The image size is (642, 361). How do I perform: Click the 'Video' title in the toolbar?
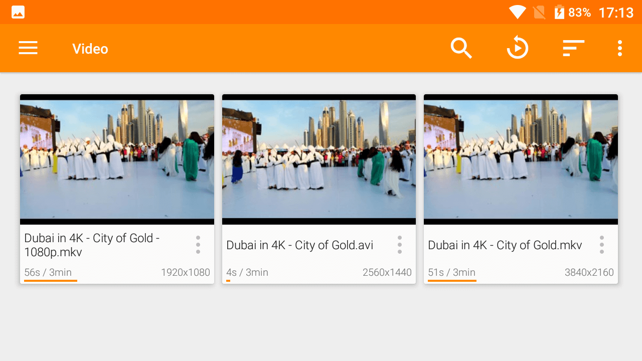(x=90, y=49)
